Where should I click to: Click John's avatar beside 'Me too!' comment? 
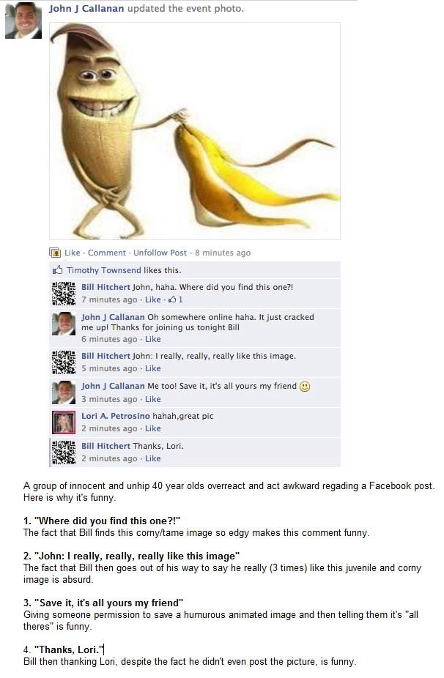(x=64, y=392)
